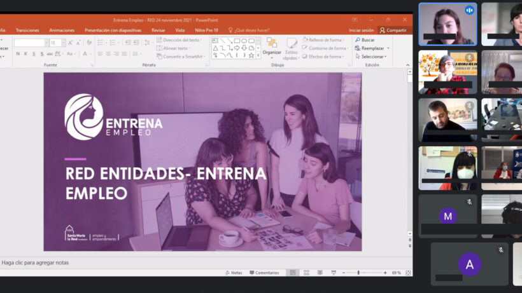Image resolution: width=522 pixels, height=293 pixels.
Task: Open the font name combo box dropdown
Action: (x=46, y=43)
